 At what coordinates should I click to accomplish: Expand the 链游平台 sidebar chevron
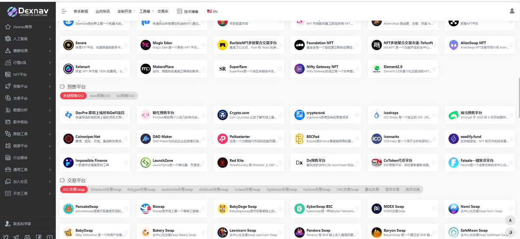point(50,146)
